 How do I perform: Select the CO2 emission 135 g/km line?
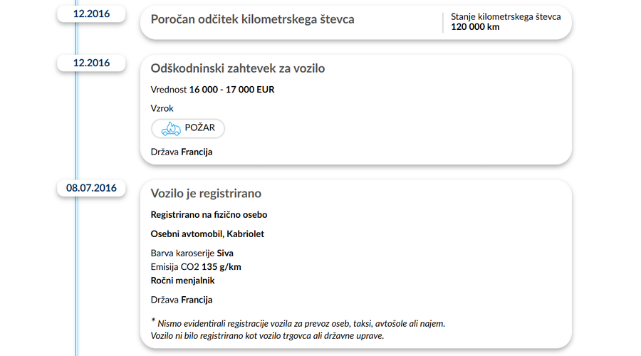(196, 267)
